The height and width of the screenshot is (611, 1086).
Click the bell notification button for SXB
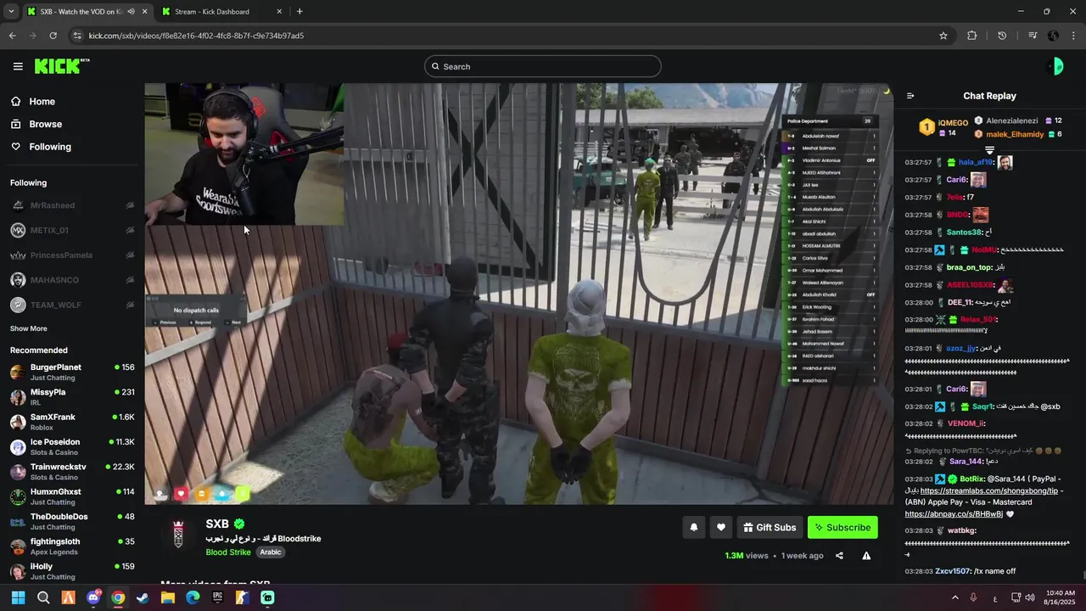click(x=693, y=527)
